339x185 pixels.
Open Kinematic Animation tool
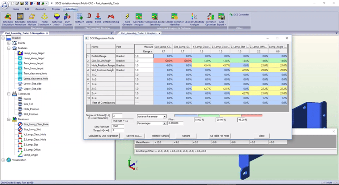(x=20, y=19)
